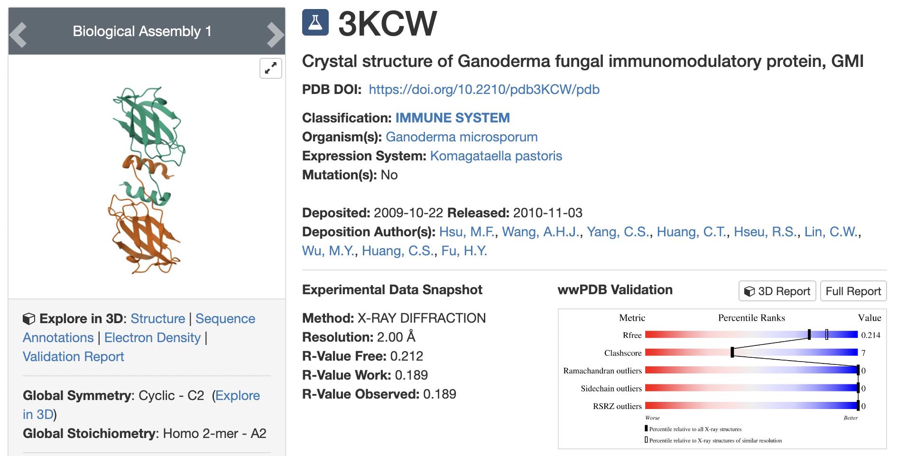Open Komagataella pastoris expression system link
Viewport: 897px width, 456px height.
[x=496, y=156]
